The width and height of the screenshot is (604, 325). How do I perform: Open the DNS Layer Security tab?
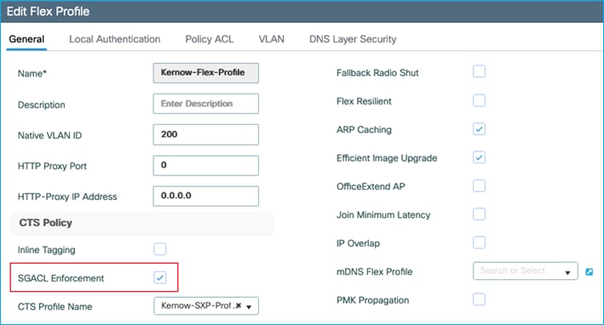(353, 39)
